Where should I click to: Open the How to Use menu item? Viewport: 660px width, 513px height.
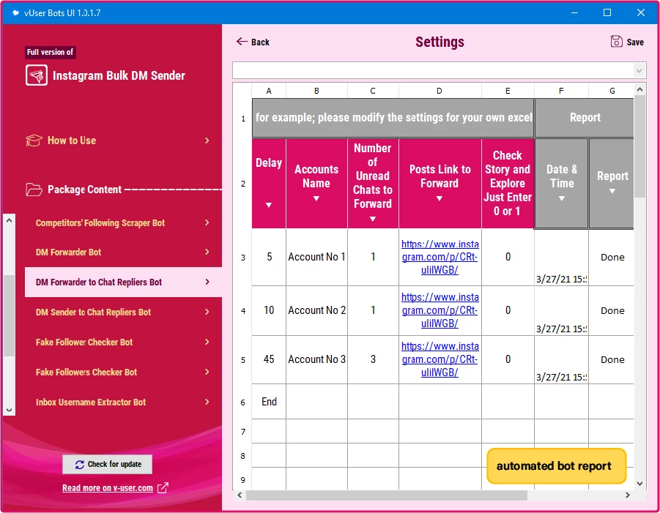[118, 141]
